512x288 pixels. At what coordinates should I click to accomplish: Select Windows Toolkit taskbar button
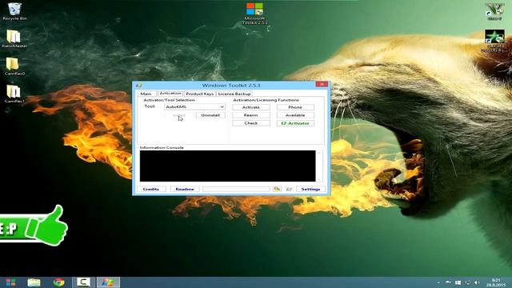point(108,282)
